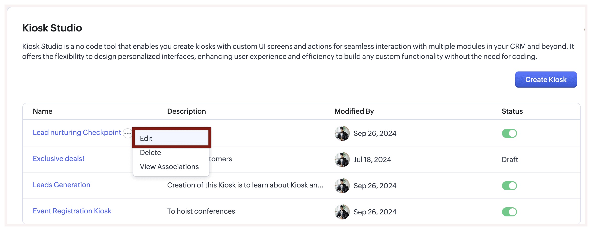Click the Modified By column header
Screen dimensions: 592x231
[354, 111]
